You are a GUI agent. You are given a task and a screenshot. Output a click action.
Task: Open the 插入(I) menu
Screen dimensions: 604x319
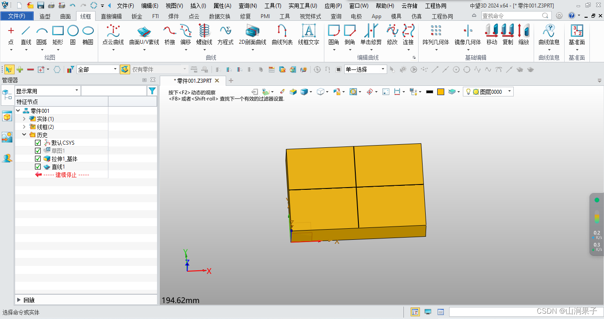pos(197,6)
